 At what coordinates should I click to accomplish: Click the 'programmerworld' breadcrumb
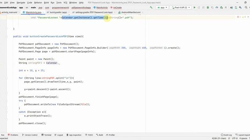[x=60, y=7]
